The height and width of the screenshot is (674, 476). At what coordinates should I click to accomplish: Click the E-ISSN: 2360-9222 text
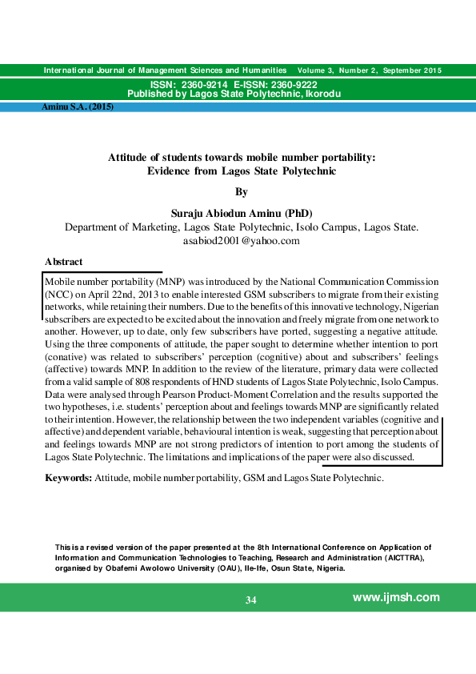[x=275, y=85]
